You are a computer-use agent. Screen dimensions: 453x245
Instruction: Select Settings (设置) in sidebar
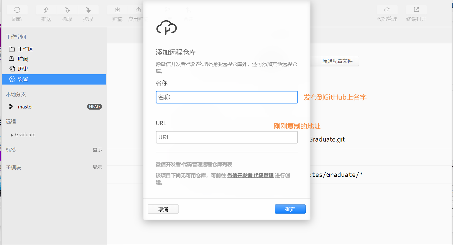tap(54, 79)
